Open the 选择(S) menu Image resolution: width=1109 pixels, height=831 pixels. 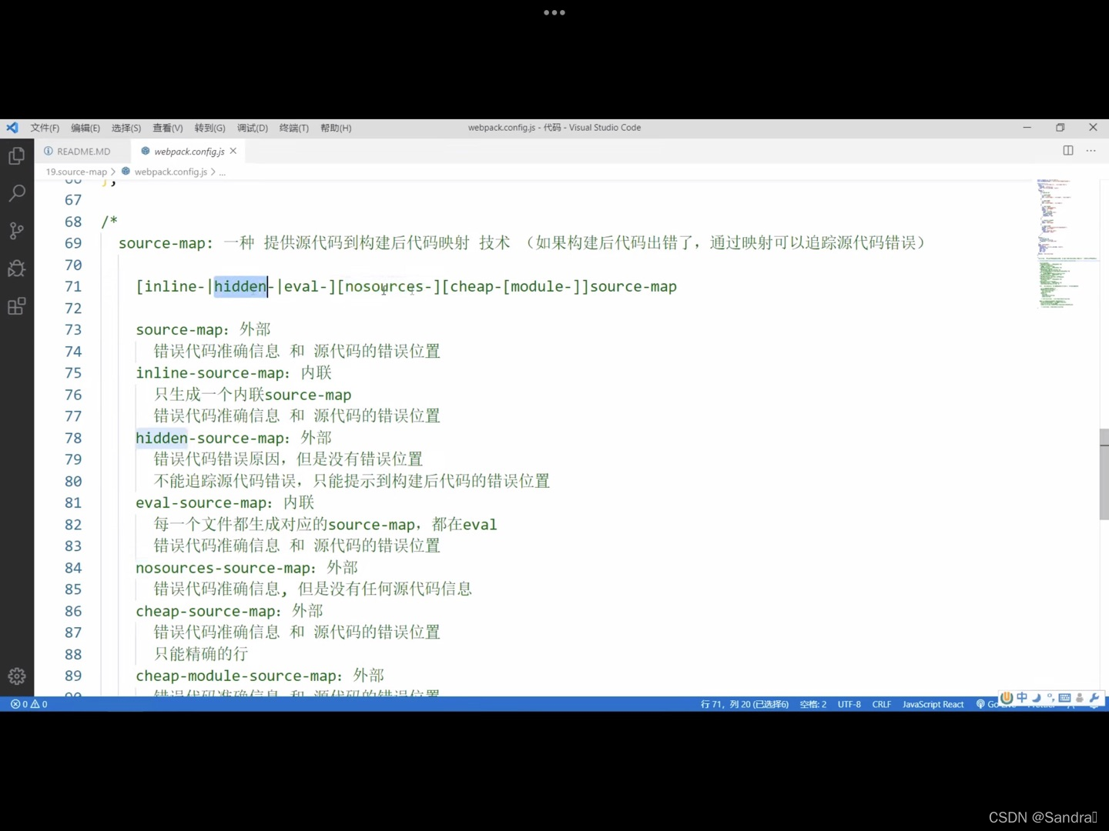click(x=126, y=128)
